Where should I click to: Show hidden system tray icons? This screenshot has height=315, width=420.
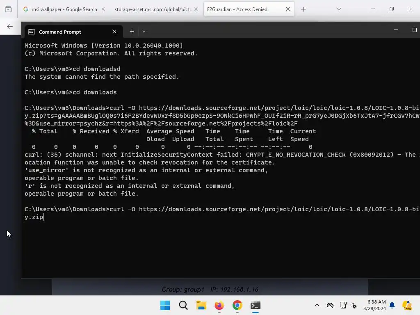point(317,305)
